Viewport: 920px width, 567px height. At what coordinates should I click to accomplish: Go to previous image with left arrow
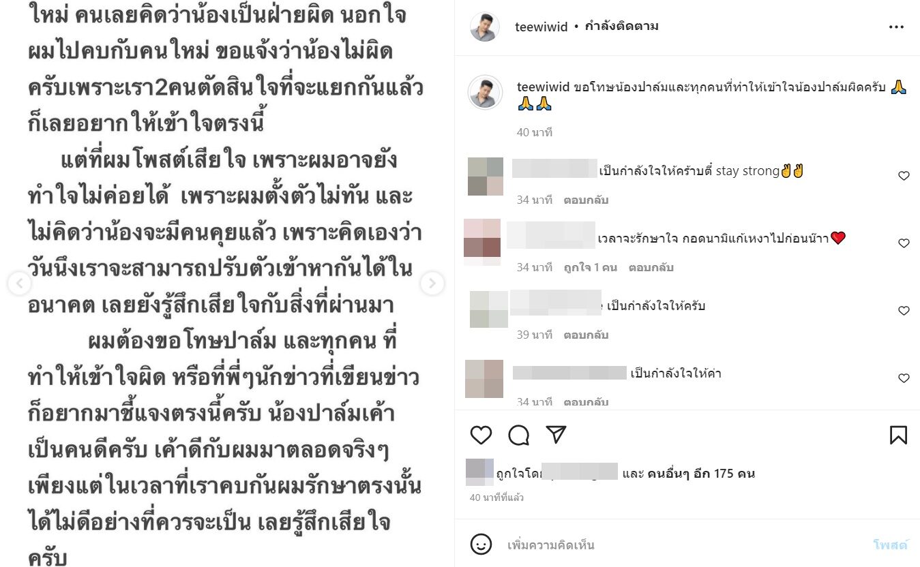pos(19,283)
